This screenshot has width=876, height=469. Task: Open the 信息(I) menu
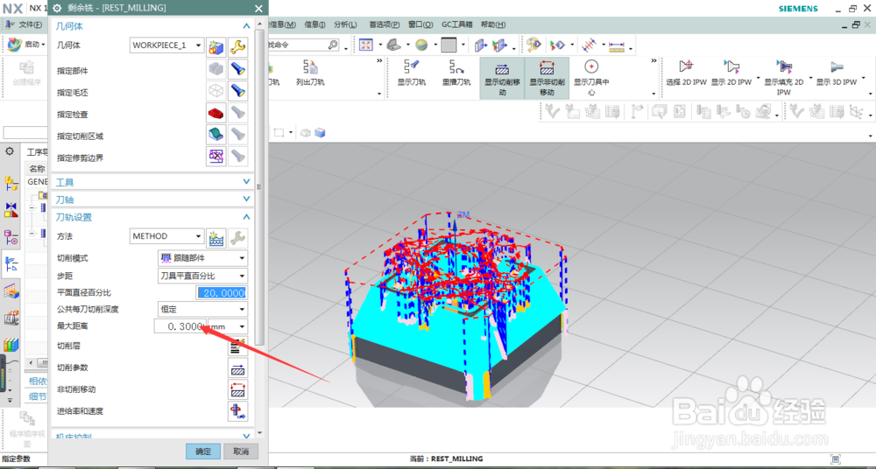(x=315, y=24)
